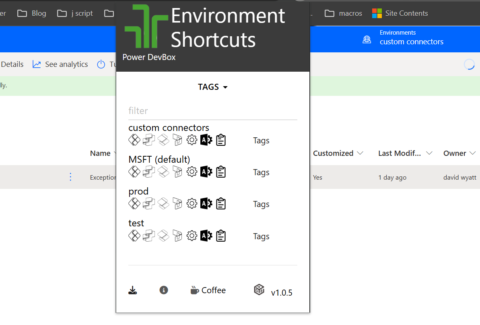
Task: Open admin center icon for custom connectors
Action: pyautogui.click(x=206, y=140)
